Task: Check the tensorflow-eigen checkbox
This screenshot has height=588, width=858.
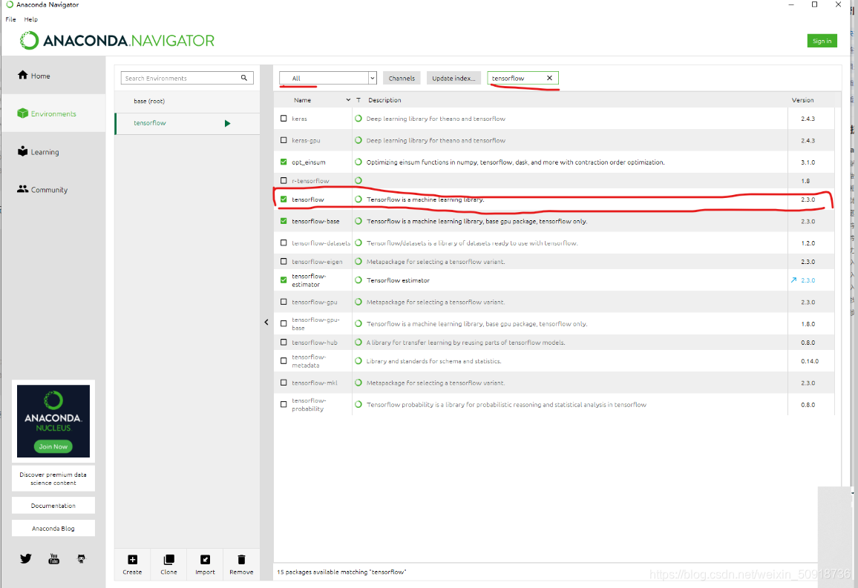Action: tap(284, 261)
